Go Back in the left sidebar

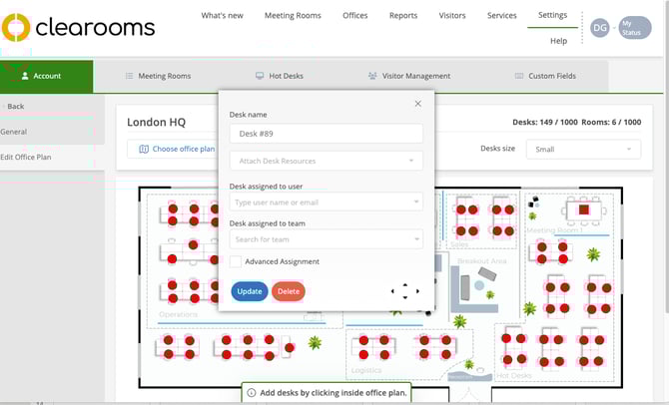14,106
